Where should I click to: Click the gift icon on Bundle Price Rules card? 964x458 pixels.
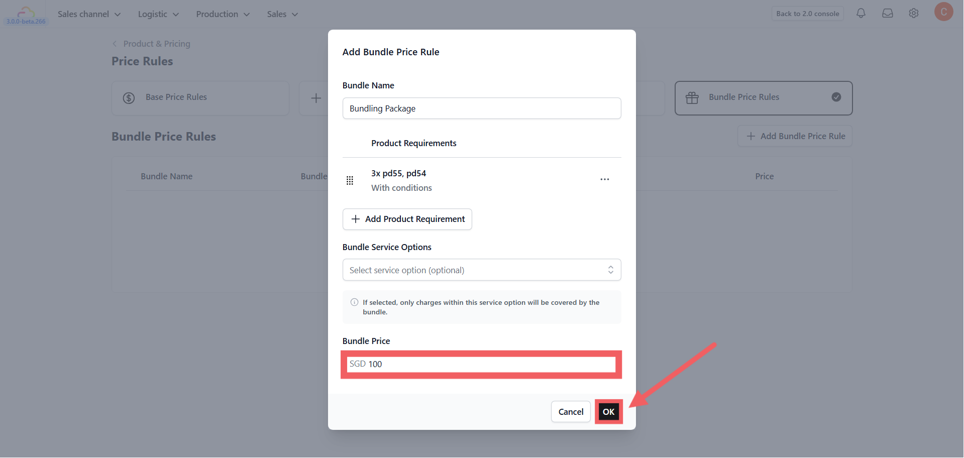692,98
